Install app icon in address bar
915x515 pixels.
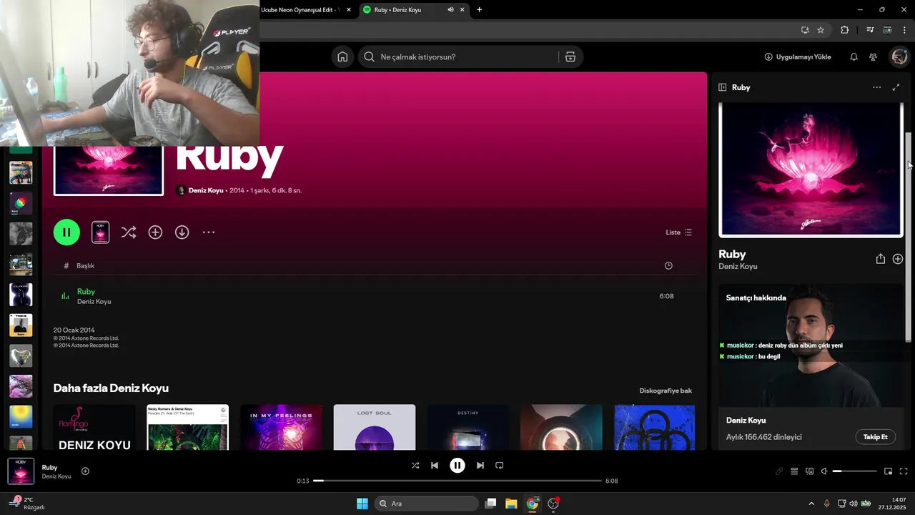coord(805,30)
